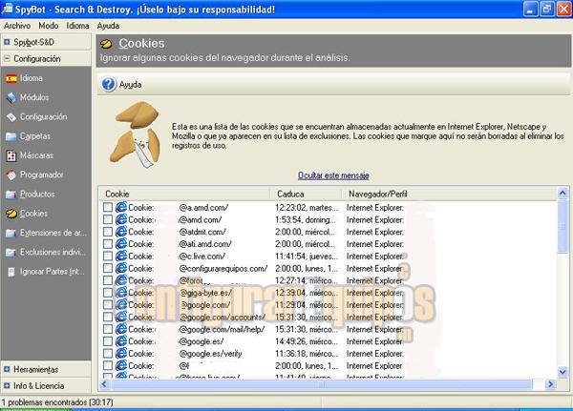Screen dimensions: 573x411
Task: Toggle the @google.es/ cookie checkbox
Action: (x=108, y=341)
